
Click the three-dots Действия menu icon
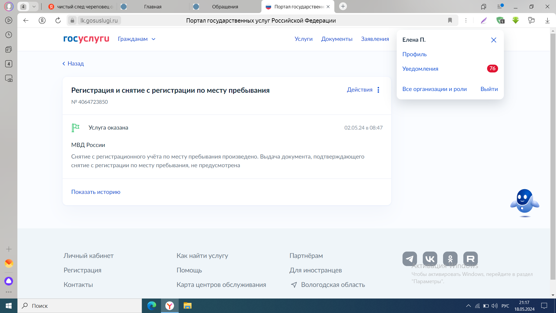tap(378, 90)
